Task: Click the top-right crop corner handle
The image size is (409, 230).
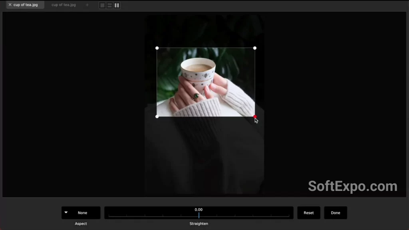Action: pos(254,48)
